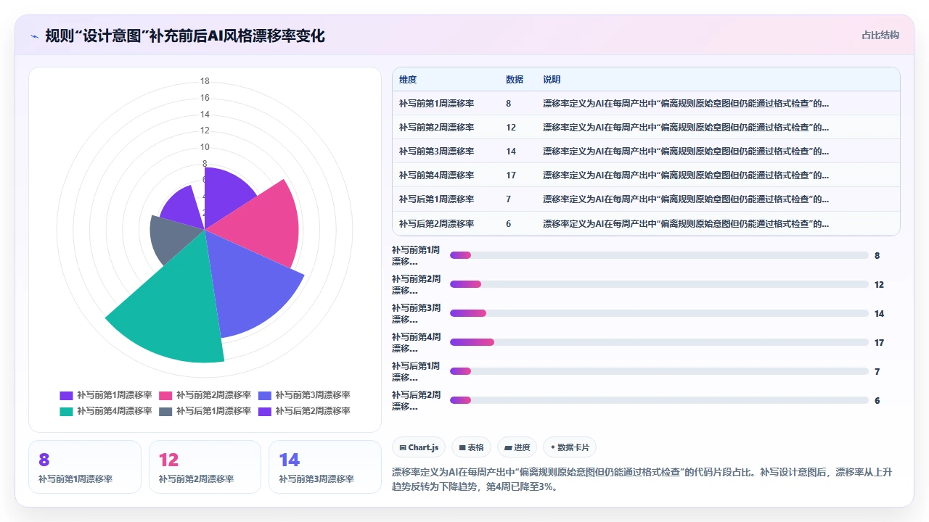Click the progress bar showing value 7
This screenshot has width=929, height=522.
tap(659, 371)
